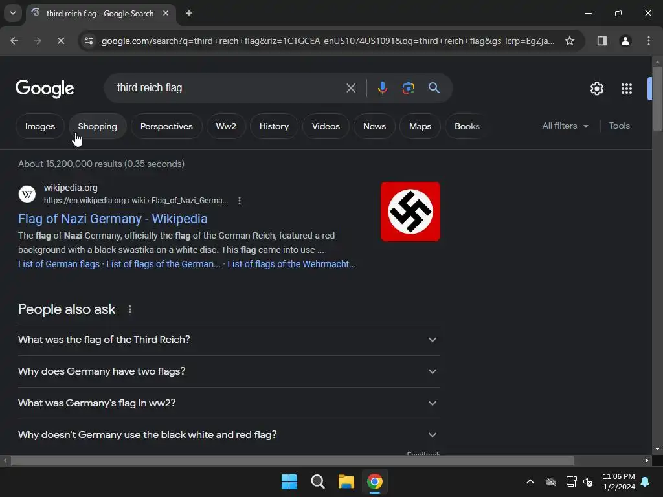Viewport: 663px width, 497px height.
Task: Open the muted volume tray icon
Action: tap(588, 481)
